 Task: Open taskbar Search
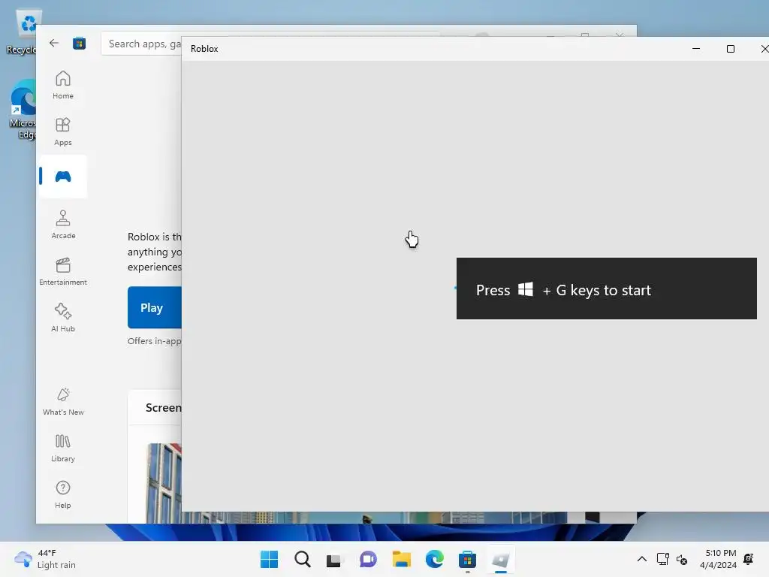302,559
